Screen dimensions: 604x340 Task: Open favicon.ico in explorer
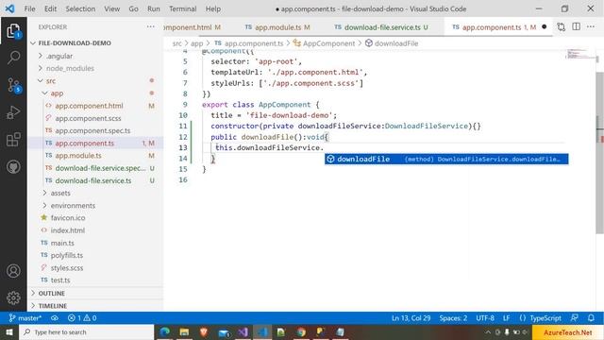(x=68, y=218)
